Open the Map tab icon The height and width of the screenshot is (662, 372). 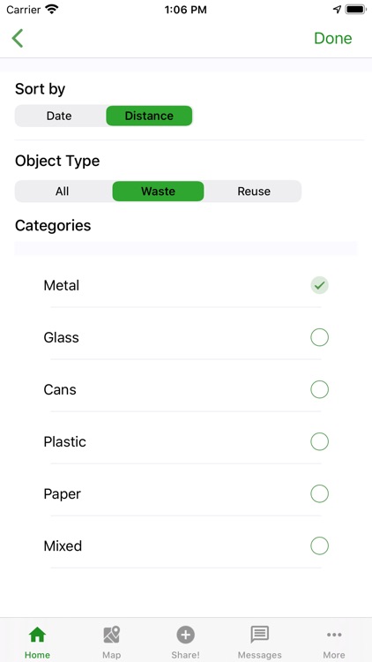(x=111, y=634)
